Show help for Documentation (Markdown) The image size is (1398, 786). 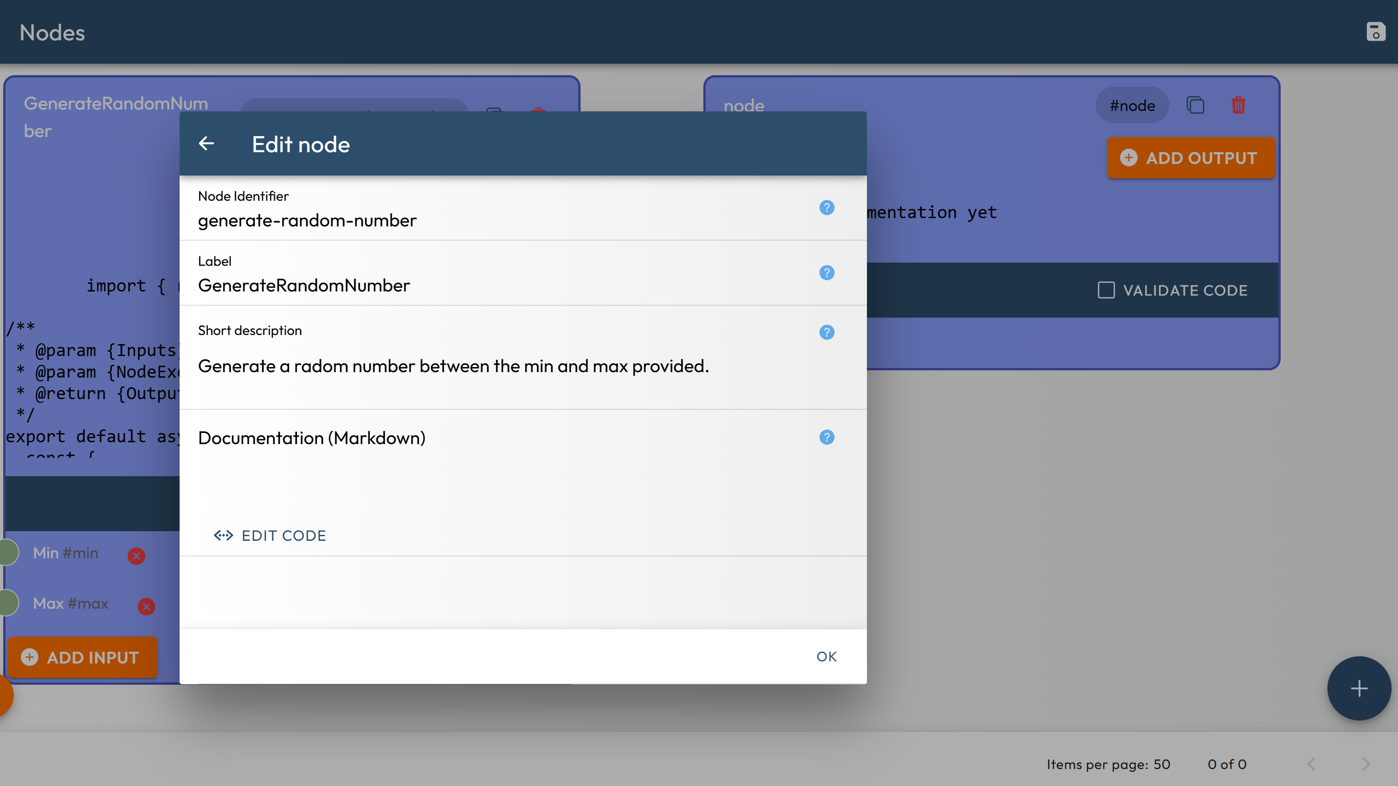[826, 437]
